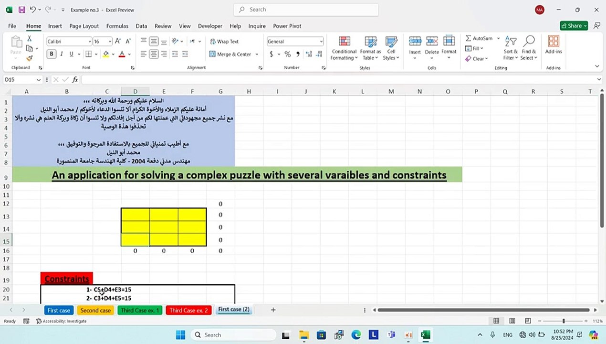Open the Borders icon in Font group
Image resolution: width=606 pixels, height=344 pixels.
(x=90, y=54)
